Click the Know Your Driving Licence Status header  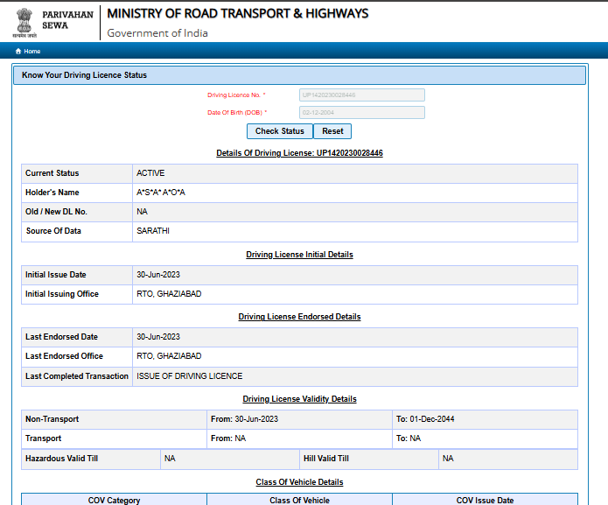(299, 75)
